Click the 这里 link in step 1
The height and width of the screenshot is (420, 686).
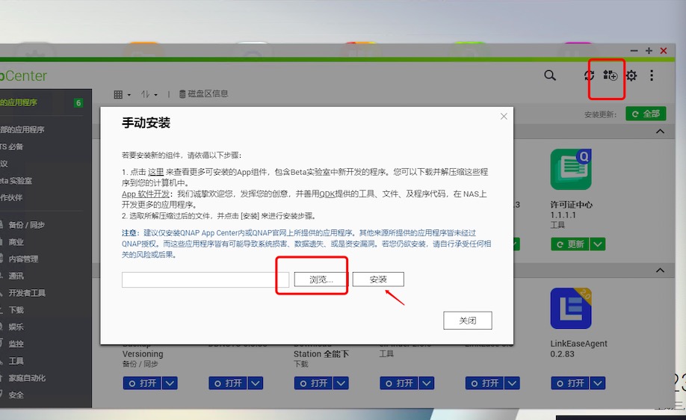pyautogui.click(x=155, y=172)
